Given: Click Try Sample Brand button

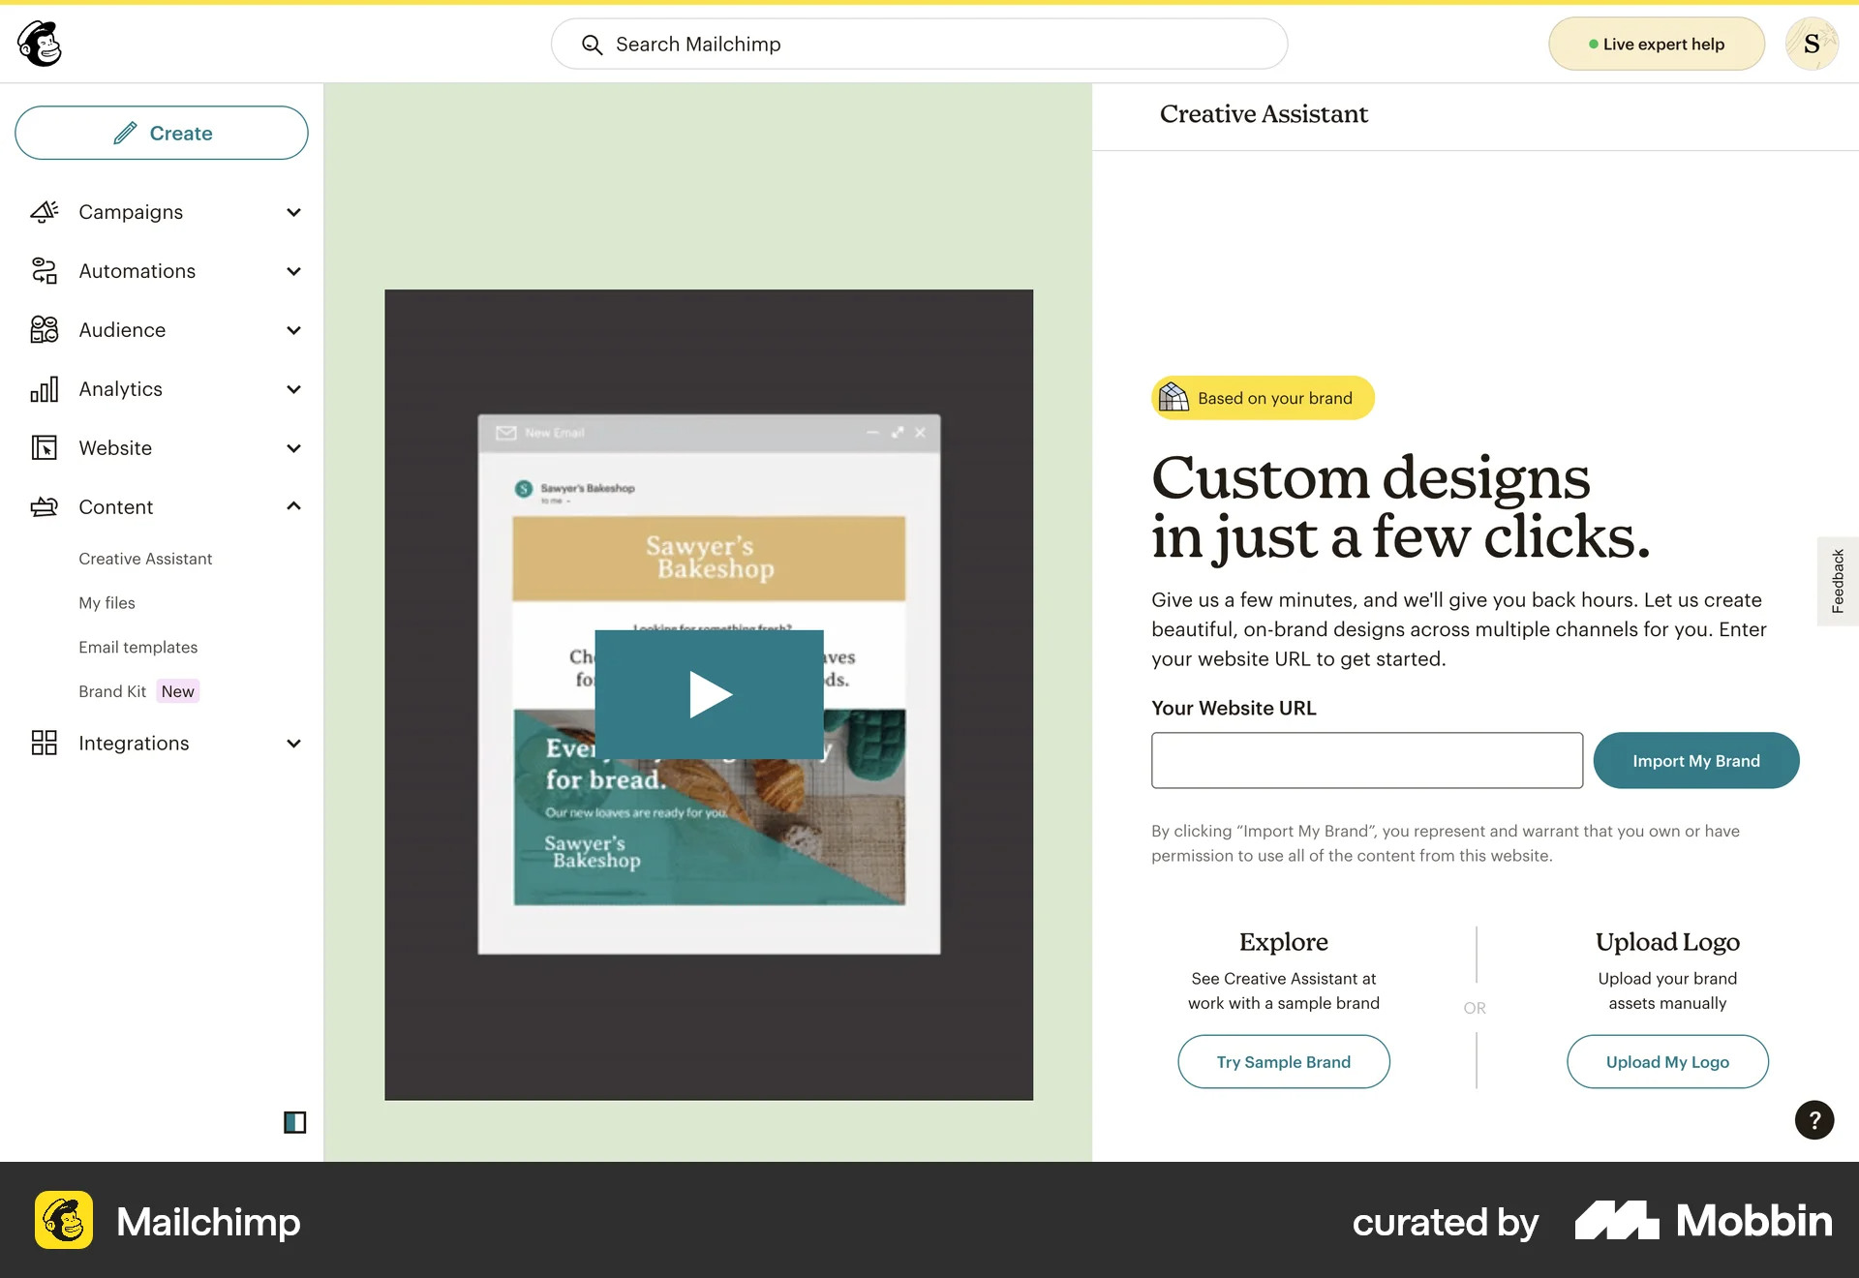Looking at the screenshot, I should click(1284, 1062).
